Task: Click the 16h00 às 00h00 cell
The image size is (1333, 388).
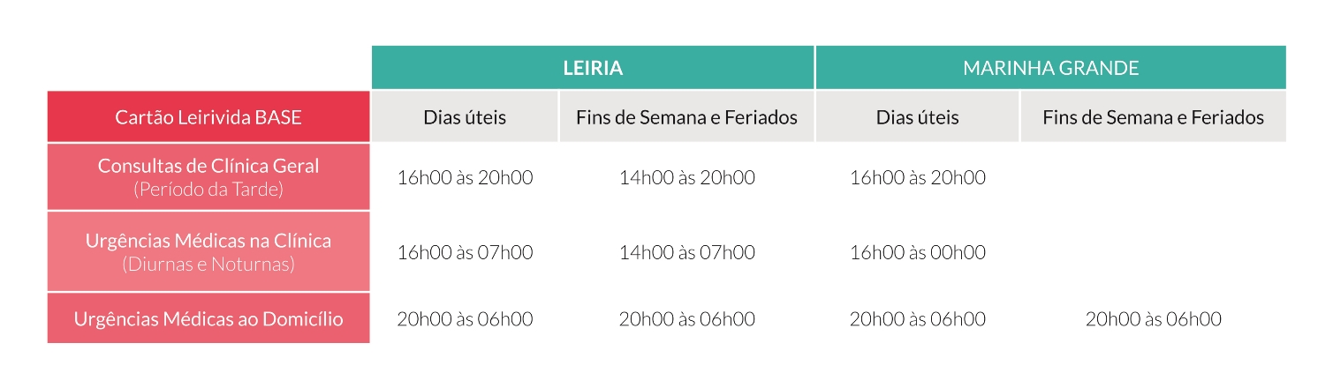Action: (x=917, y=252)
